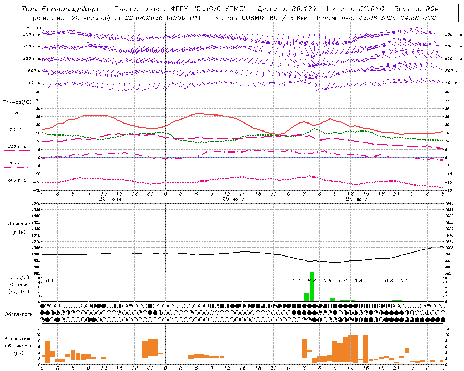464x371 pixels.
Task: Click the '(км)' unit under convective cloudiness
Action: 19,353
